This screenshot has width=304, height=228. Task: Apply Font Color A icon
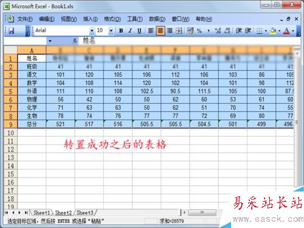[x=286, y=31]
